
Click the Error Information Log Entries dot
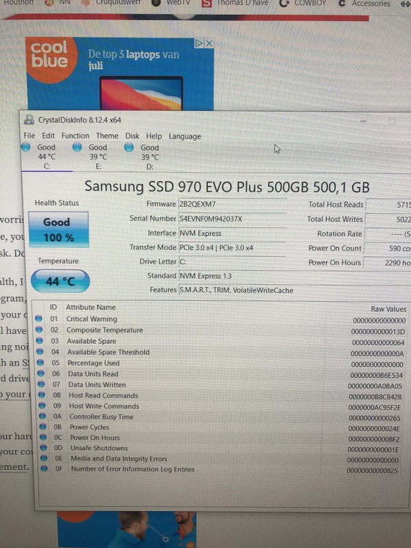tap(44, 469)
